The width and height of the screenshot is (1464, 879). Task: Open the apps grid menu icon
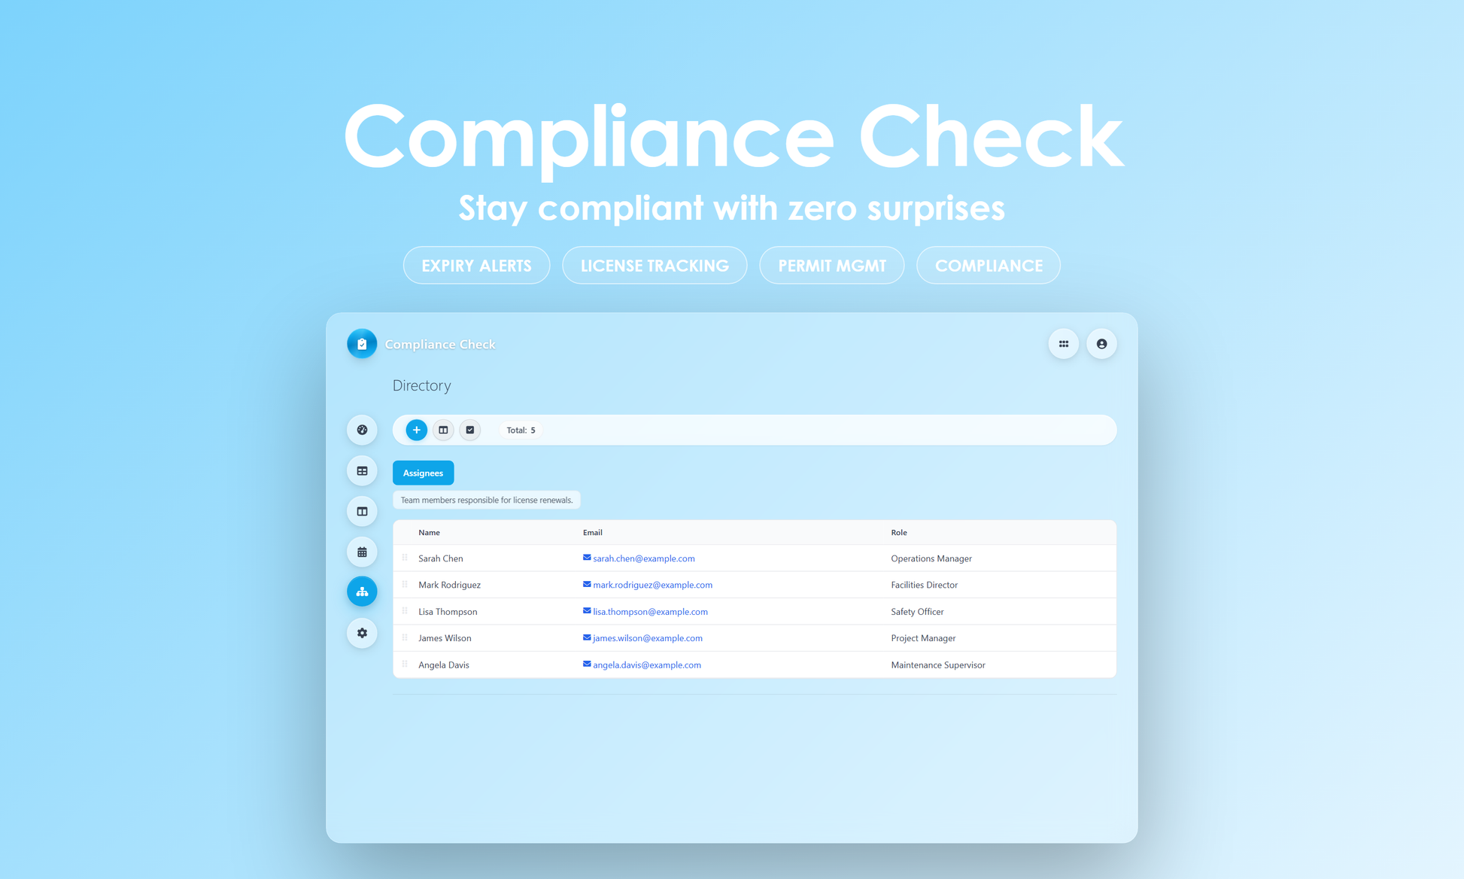coord(1064,344)
